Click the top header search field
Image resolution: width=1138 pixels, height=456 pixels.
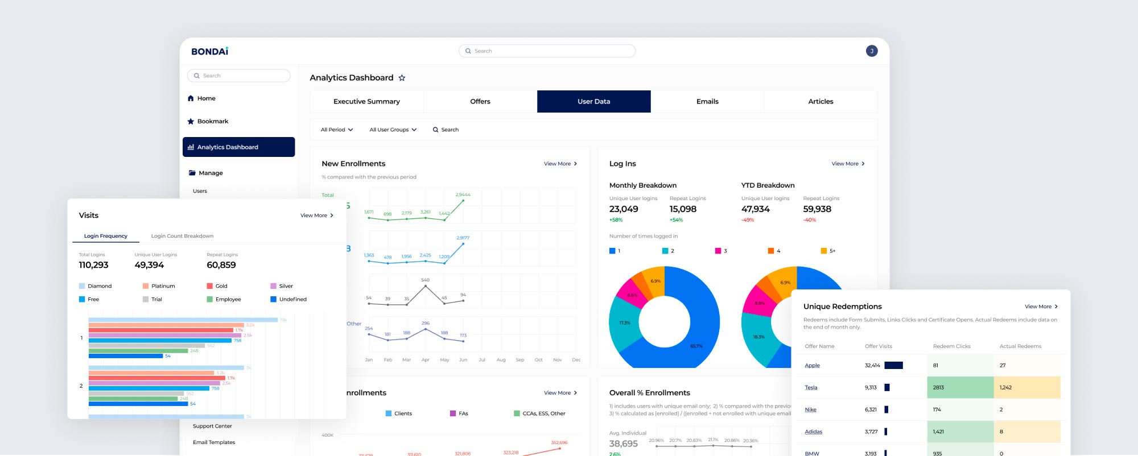[547, 51]
